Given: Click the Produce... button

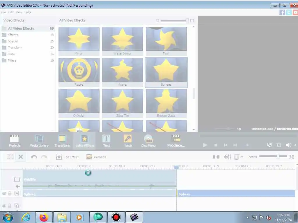Looking at the screenshot, I should (x=176, y=141).
